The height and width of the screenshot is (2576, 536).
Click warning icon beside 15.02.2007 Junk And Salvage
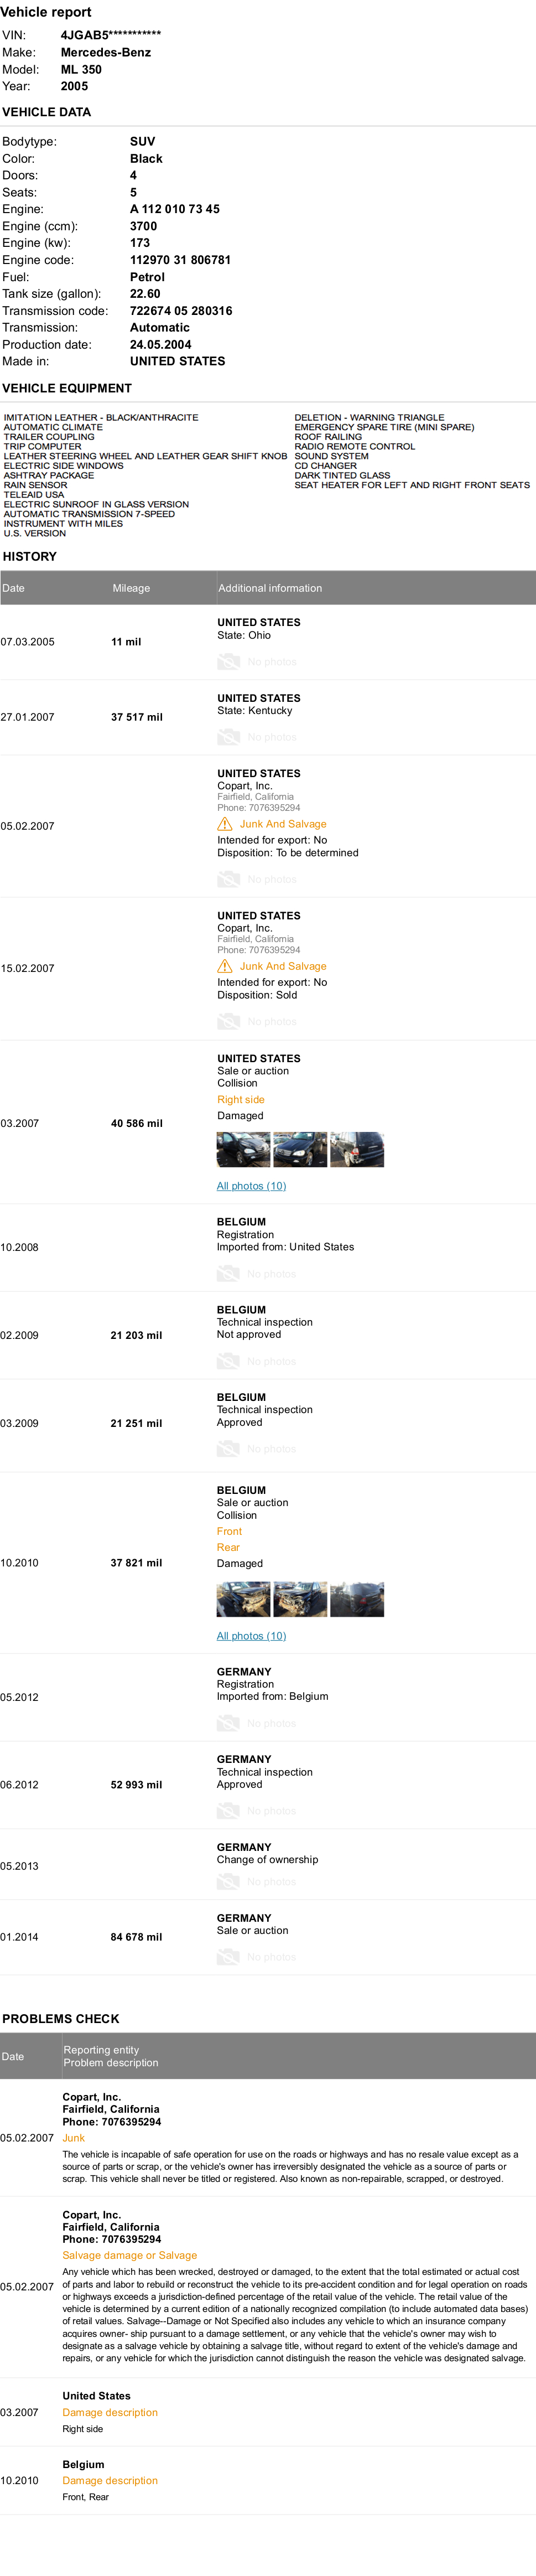225,966
